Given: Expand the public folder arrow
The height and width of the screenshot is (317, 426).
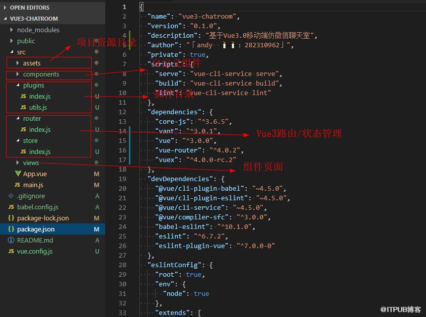Looking at the screenshot, I should [12, 41].
